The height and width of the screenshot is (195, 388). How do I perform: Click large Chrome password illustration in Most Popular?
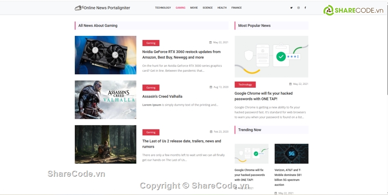pyautogui.click(x=272, y=57)
